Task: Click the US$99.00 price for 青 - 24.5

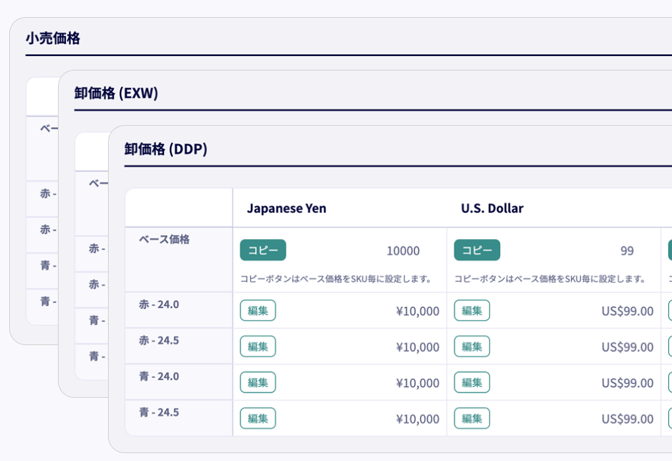Action: (x=627, y=419)
